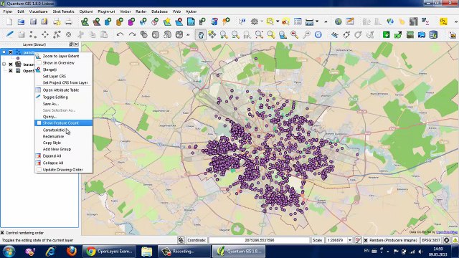Open the print composer manager printer icon
This screenshot has height=258, width=459.
pos(69,21)
